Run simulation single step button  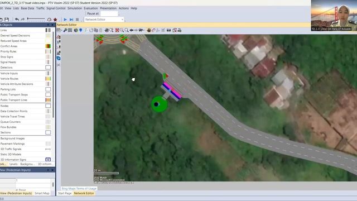point(71,20)
